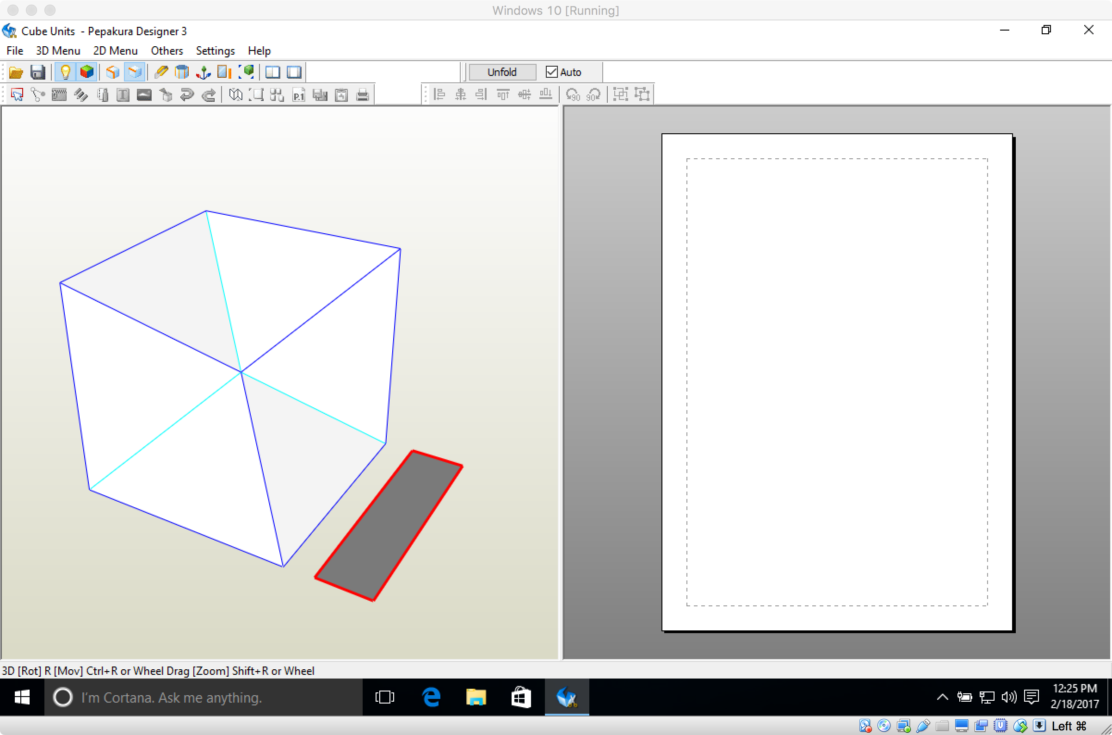Uncheck the Auto checkbox
Image resolution: width=1112 pixels, height=735 pixels.
click(552, 72)
